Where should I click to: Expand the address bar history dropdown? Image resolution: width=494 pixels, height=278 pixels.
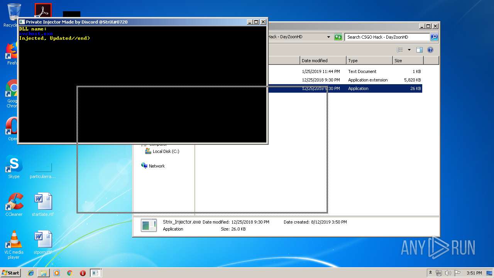[328, 37]
